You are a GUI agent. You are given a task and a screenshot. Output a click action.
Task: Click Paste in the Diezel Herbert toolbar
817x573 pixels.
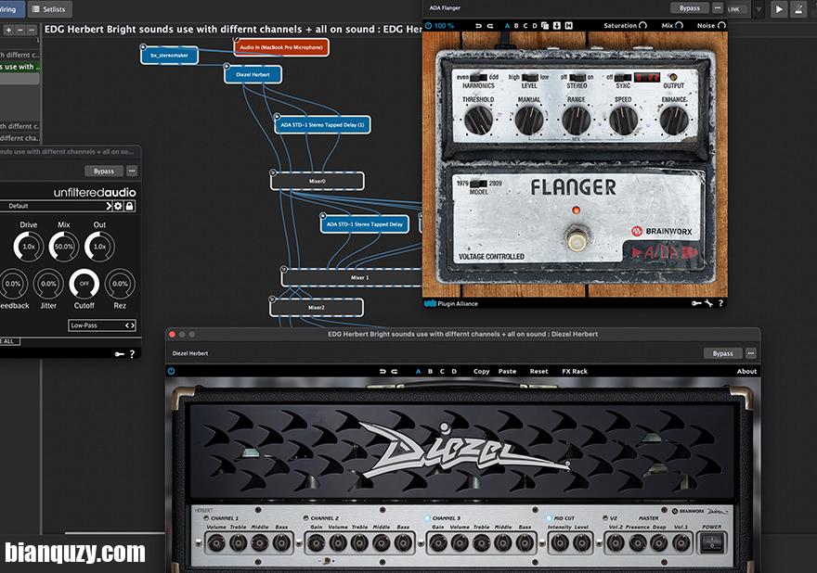coord(507,371)
